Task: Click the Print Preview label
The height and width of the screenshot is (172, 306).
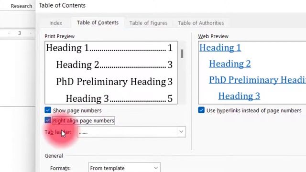Action: coord(59,36)
